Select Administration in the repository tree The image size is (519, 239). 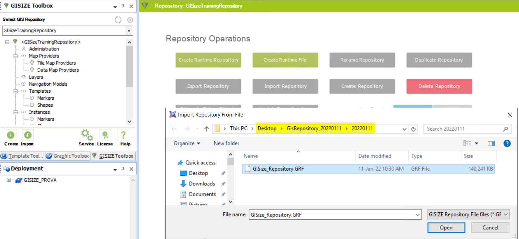pos(44,49)
